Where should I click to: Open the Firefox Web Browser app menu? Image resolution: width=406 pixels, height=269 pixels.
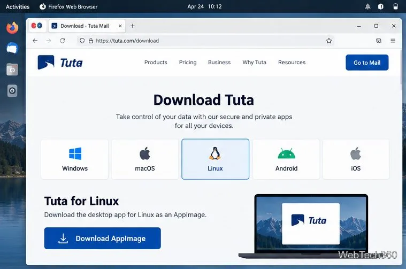[68, 7]
